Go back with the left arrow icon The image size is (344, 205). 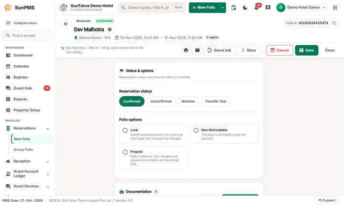click(x=66, y=24)
